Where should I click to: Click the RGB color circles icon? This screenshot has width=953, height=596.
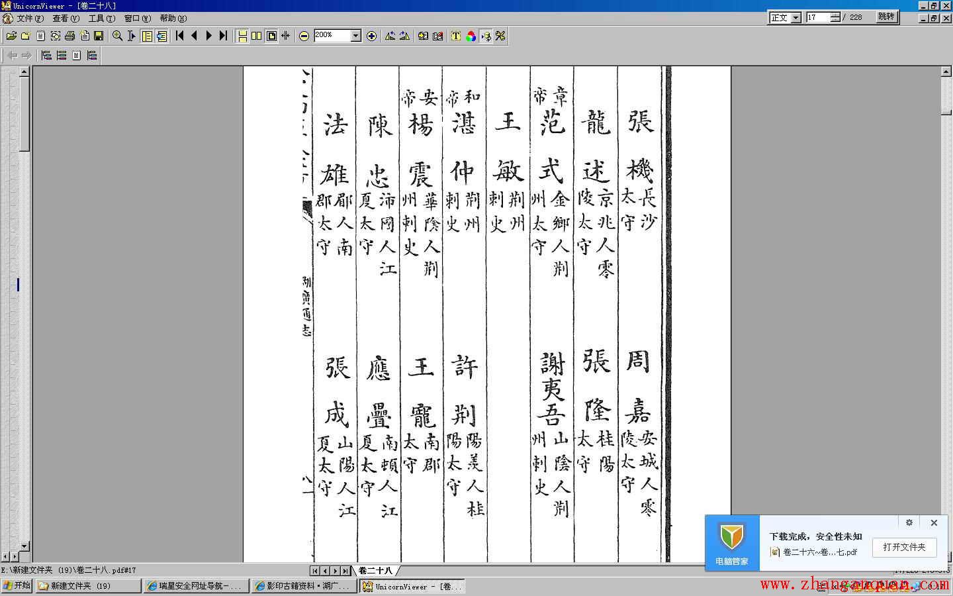pos(471,36)
